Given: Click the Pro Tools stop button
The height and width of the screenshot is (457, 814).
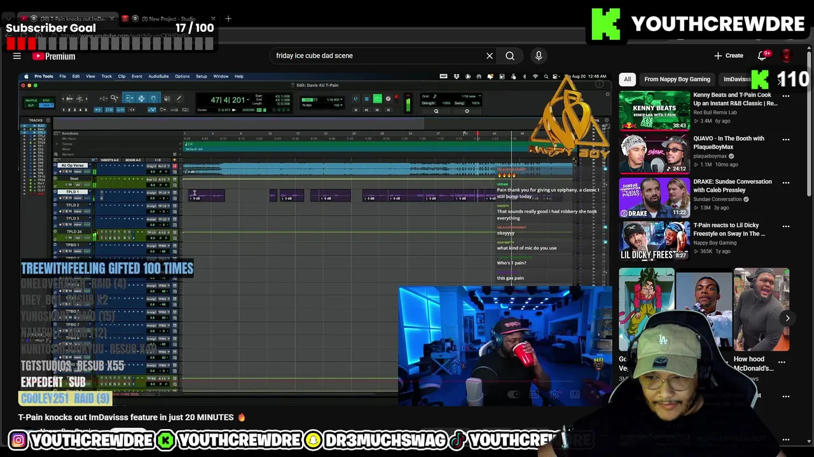Looking at the screenshot, I should click(x=367, y=99).
